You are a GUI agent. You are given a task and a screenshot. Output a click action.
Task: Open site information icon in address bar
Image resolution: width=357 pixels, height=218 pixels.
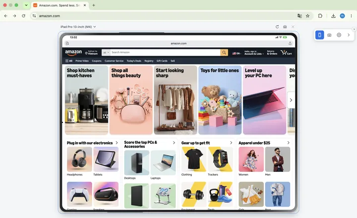34,16
